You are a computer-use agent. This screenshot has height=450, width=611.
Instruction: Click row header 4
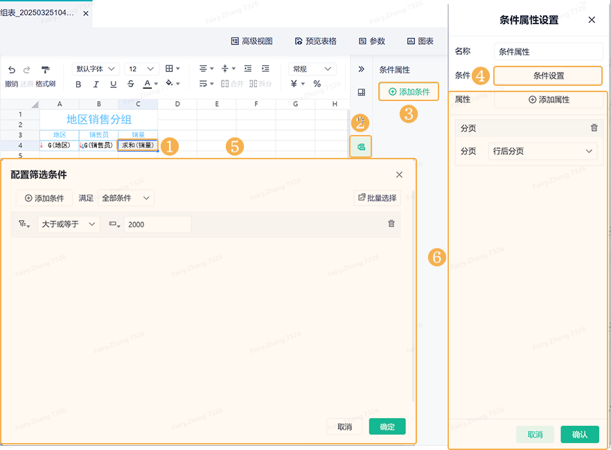pos(20,145)
